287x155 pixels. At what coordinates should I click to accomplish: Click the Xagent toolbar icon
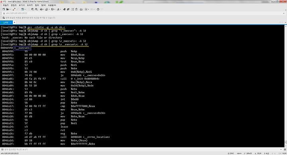coord(68,9)
